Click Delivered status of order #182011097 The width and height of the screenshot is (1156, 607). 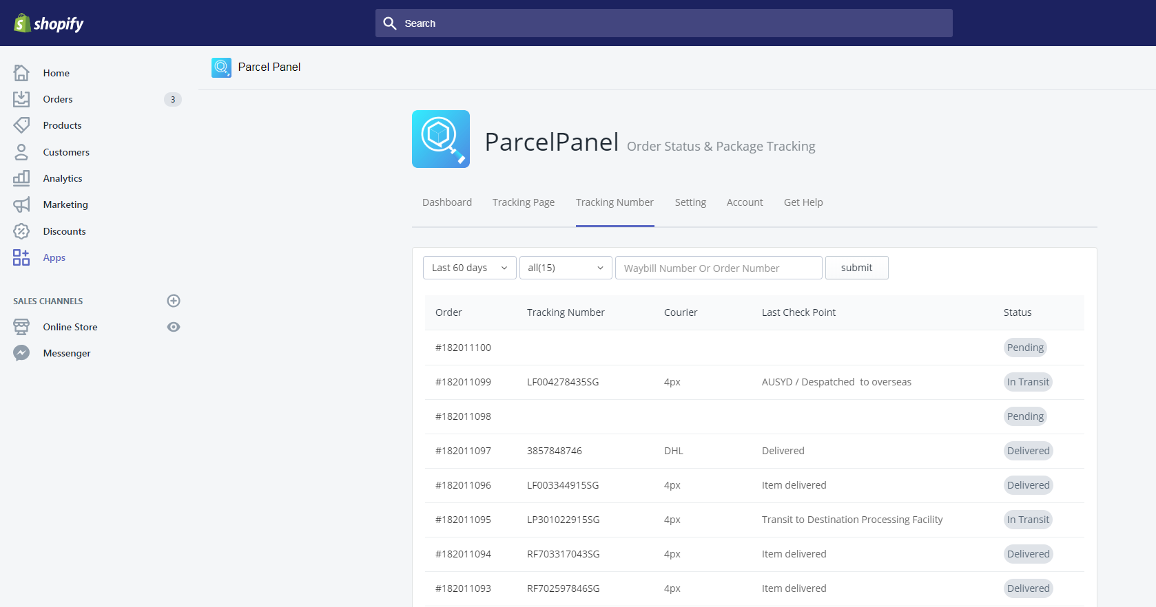click(1029, 451)
